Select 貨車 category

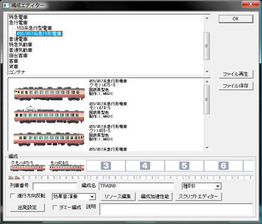tap(14, 66)
